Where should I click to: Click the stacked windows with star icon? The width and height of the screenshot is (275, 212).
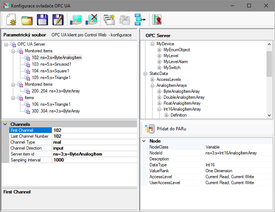click(110, 19)
